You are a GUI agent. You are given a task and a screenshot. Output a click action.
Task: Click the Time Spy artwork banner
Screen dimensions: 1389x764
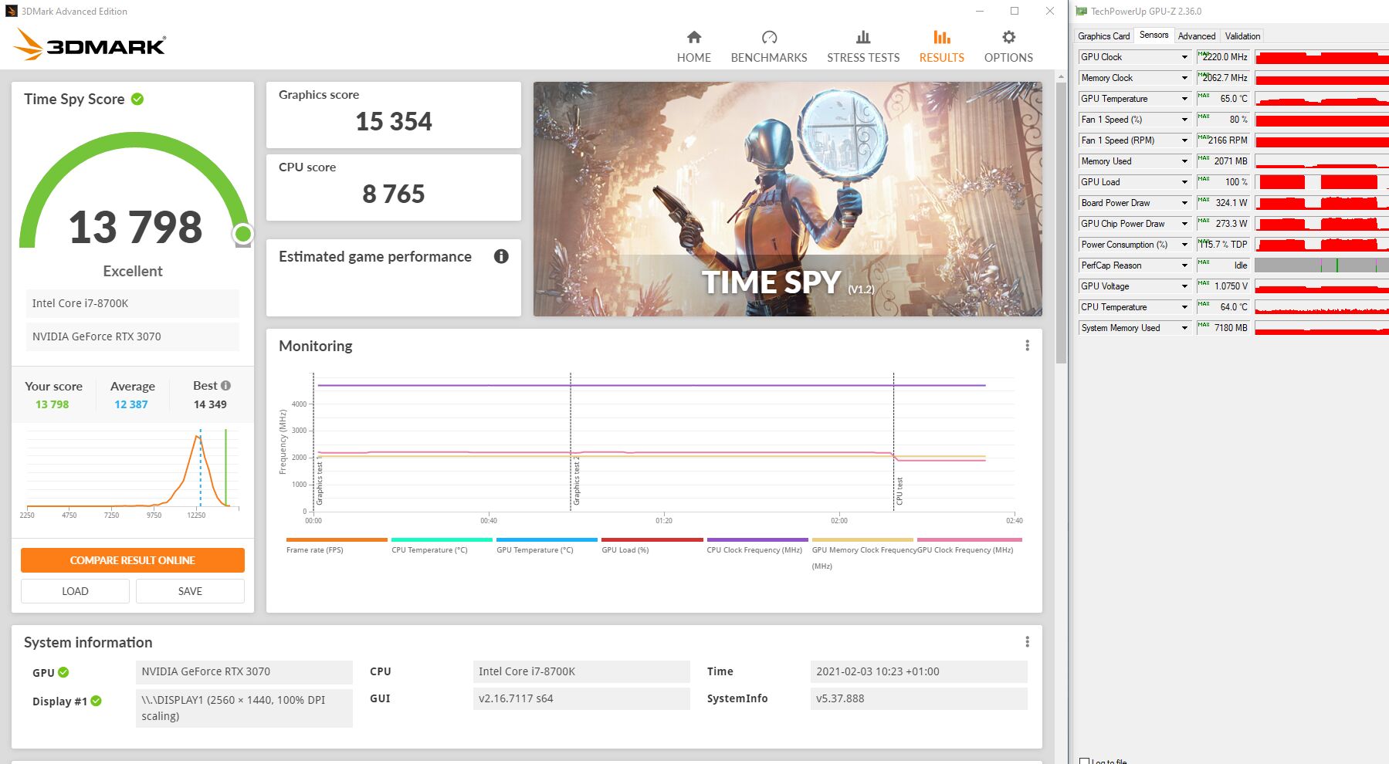click(x=788, y=199)
